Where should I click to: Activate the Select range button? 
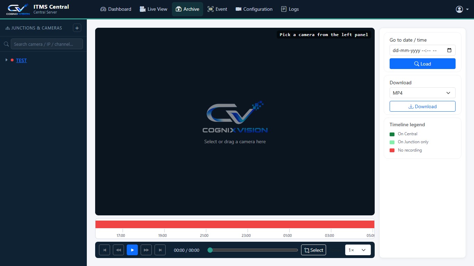coord(314,250)
